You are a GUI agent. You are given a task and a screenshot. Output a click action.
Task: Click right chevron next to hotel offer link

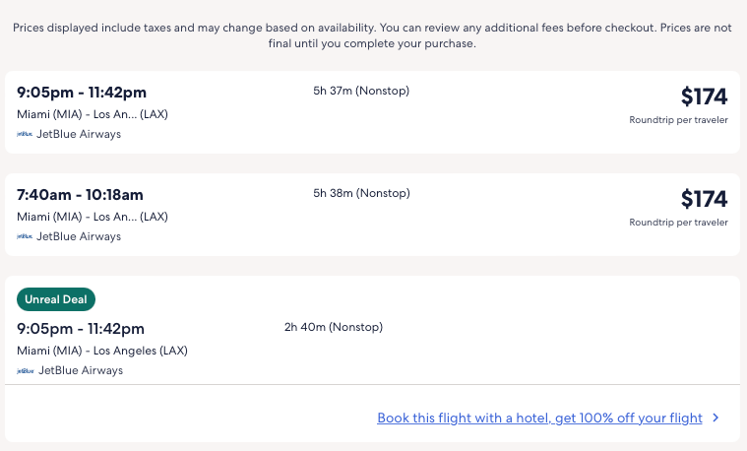(716, 418)
